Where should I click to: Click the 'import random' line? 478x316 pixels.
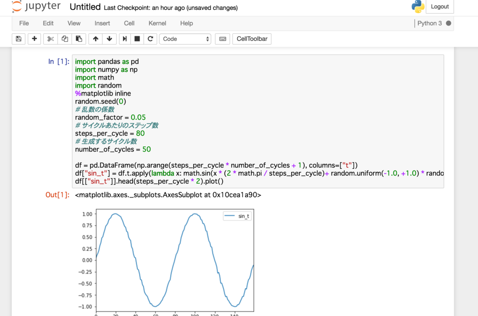(98, 86)
